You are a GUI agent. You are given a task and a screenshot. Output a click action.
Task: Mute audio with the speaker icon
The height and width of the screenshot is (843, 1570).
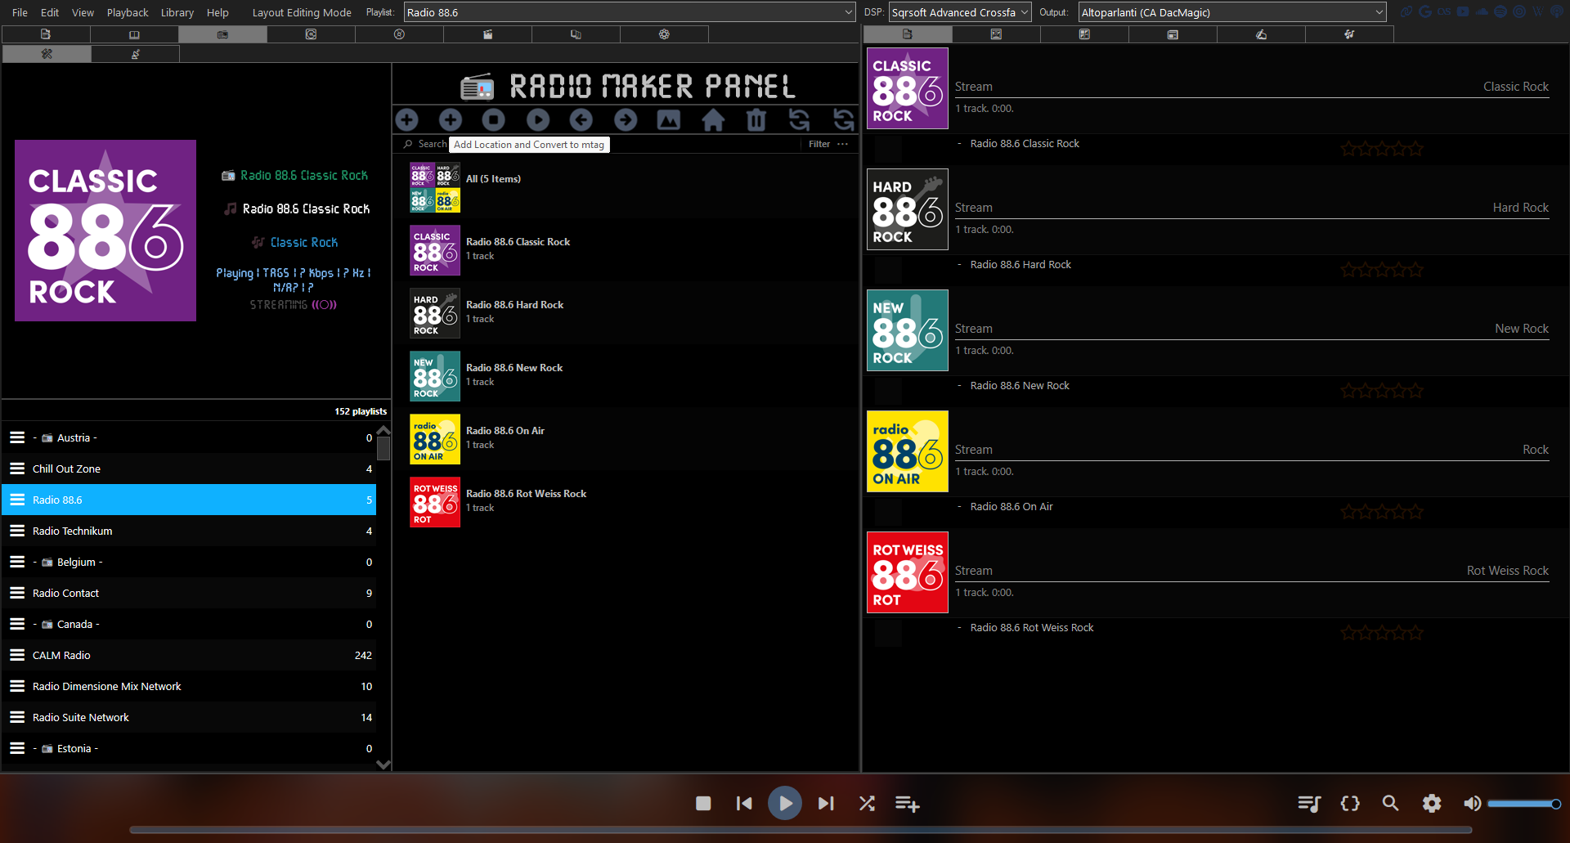(1472, 803)
